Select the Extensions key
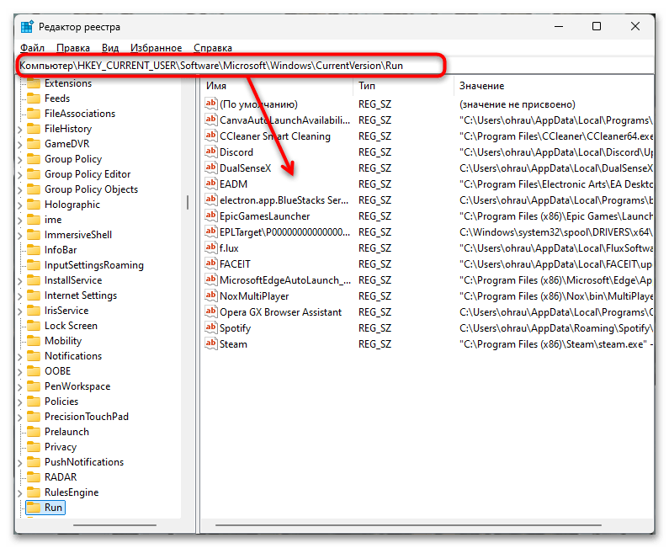The height and width of the screenshot is (548, 669). tap(68, 83)
